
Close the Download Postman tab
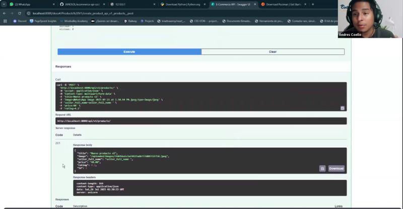click(x=305, y=5)
